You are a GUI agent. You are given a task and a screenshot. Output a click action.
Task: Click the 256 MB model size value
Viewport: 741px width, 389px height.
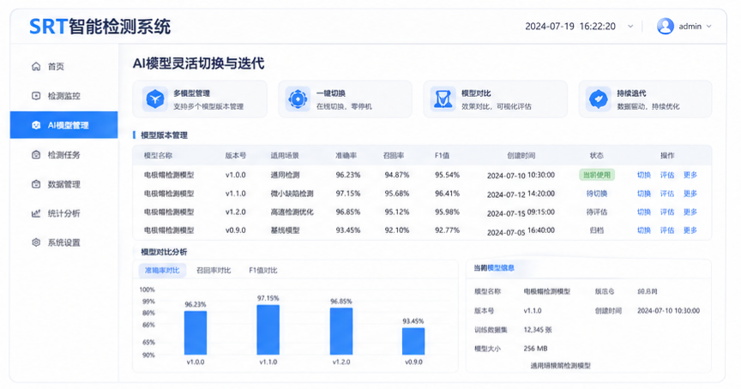pyautogui.click(x=535, y=349)
